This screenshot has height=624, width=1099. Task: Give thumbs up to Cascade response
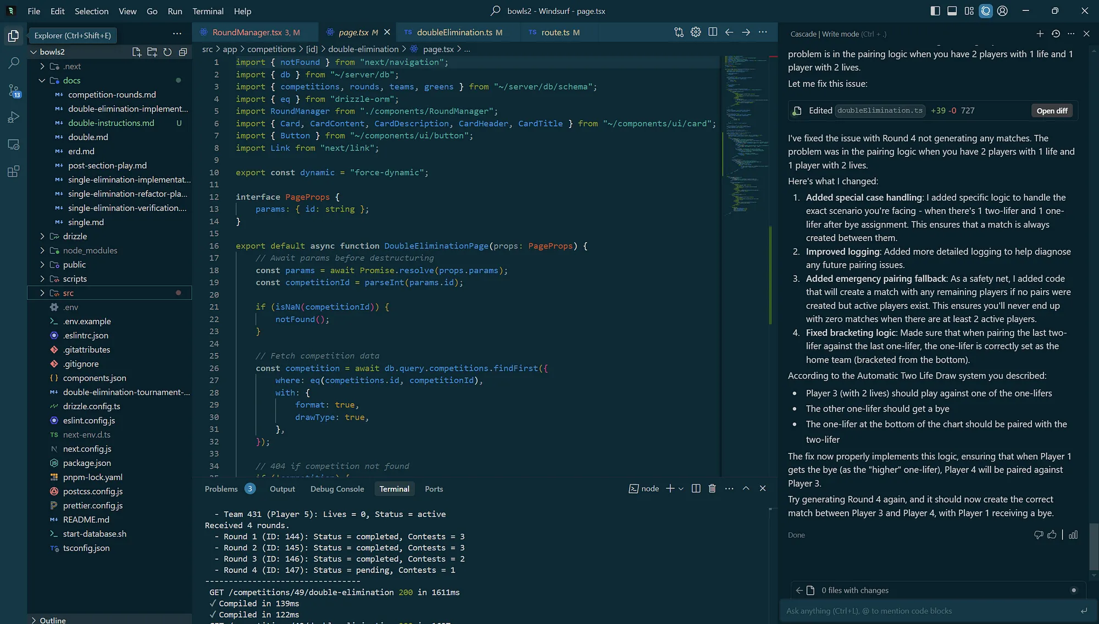pos(1052,534)
